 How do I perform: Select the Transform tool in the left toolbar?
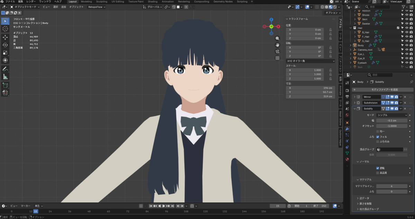5,60
